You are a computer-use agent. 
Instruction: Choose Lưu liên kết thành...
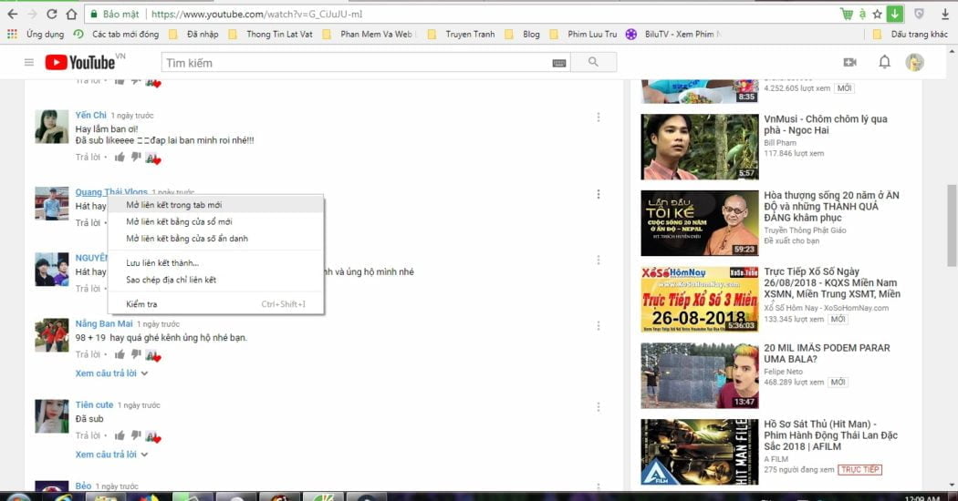pos(215,263)
